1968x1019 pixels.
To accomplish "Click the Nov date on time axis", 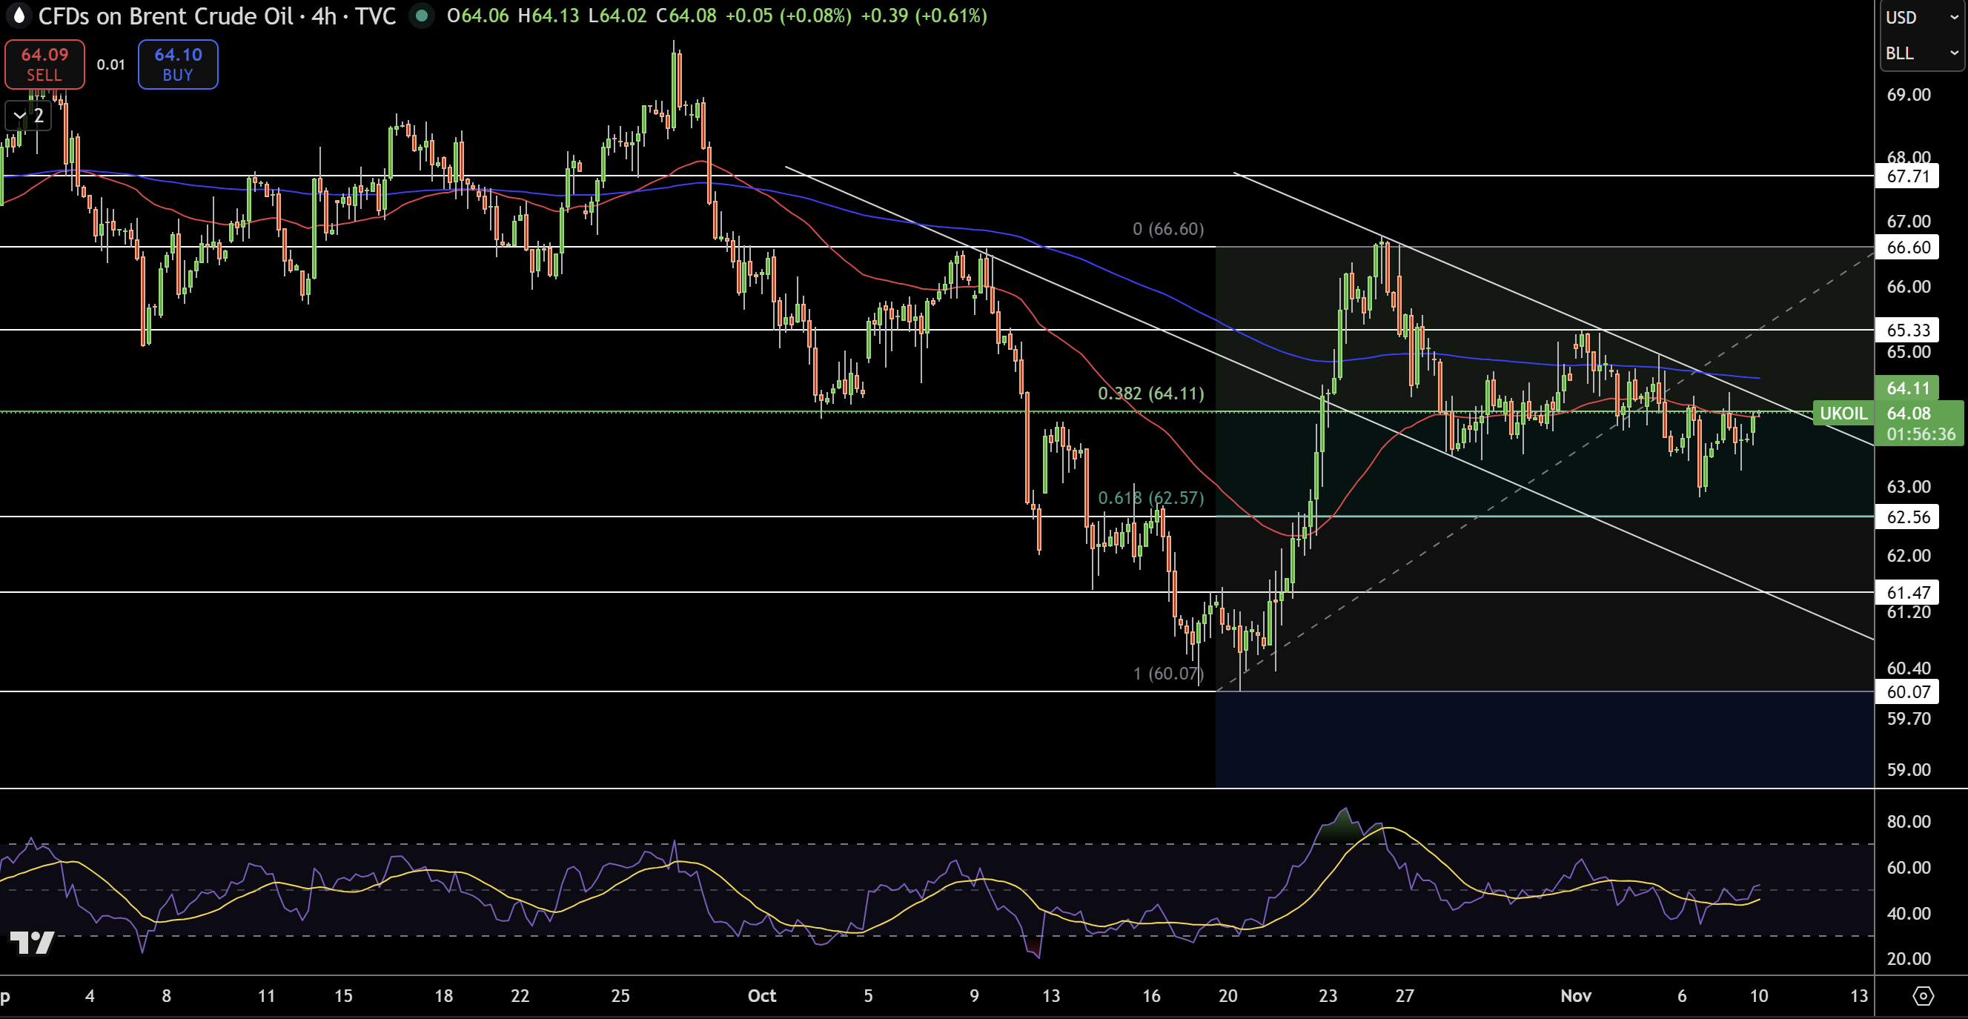I will point(1575,995).
